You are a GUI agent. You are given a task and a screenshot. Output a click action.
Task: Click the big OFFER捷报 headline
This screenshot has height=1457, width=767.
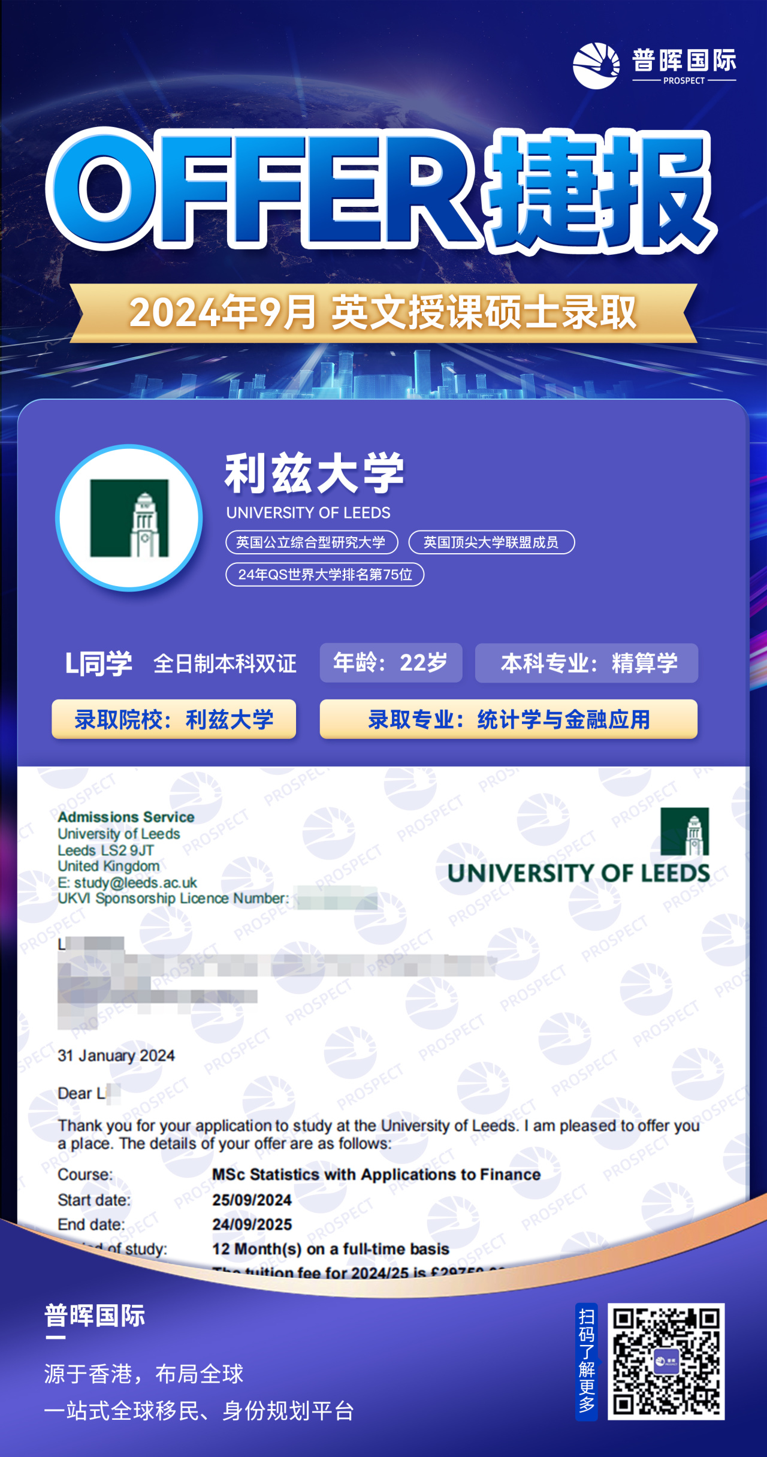click(x=381, y=190)
